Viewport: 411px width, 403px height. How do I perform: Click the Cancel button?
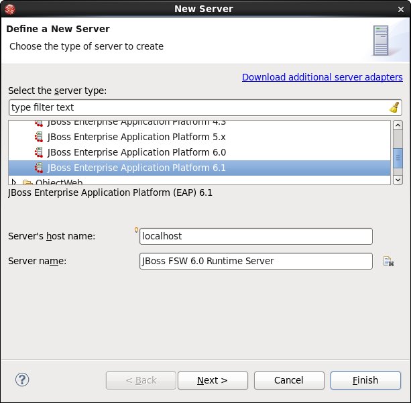[289, 380]
